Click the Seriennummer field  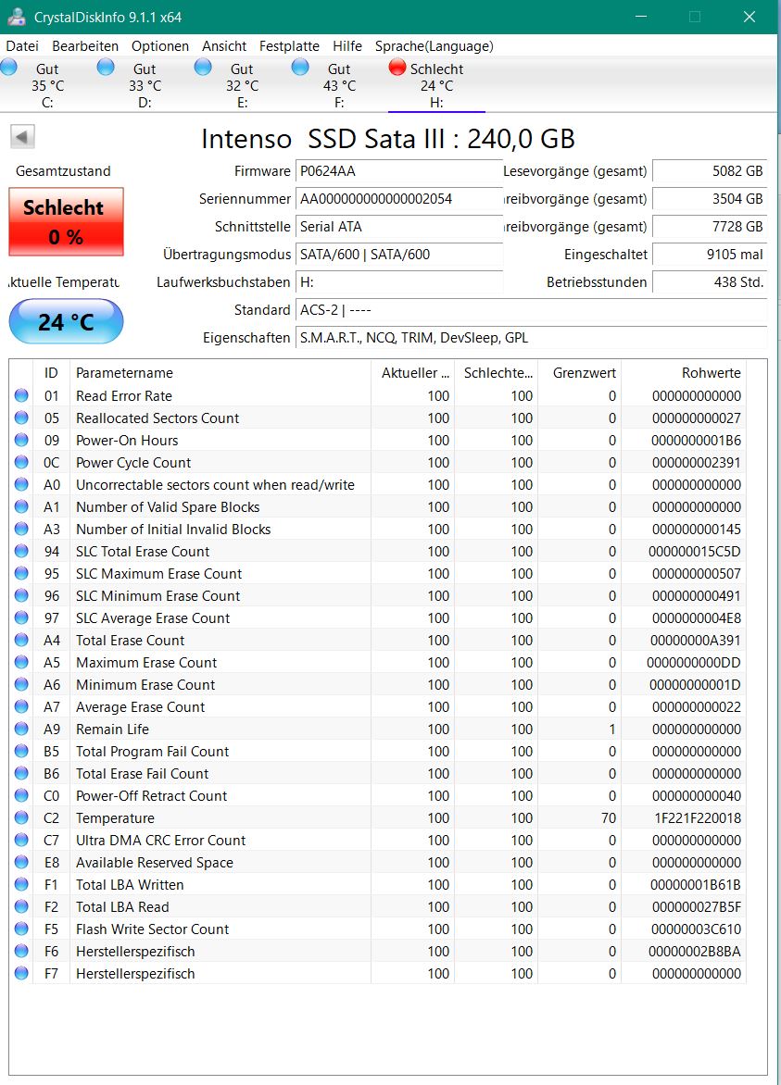point(399,199)
